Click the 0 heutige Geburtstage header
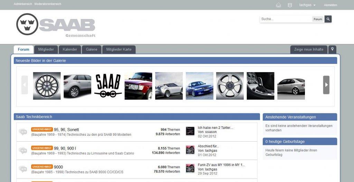Image resolution: width=354 pixels, height=182 pixels. 300,141
